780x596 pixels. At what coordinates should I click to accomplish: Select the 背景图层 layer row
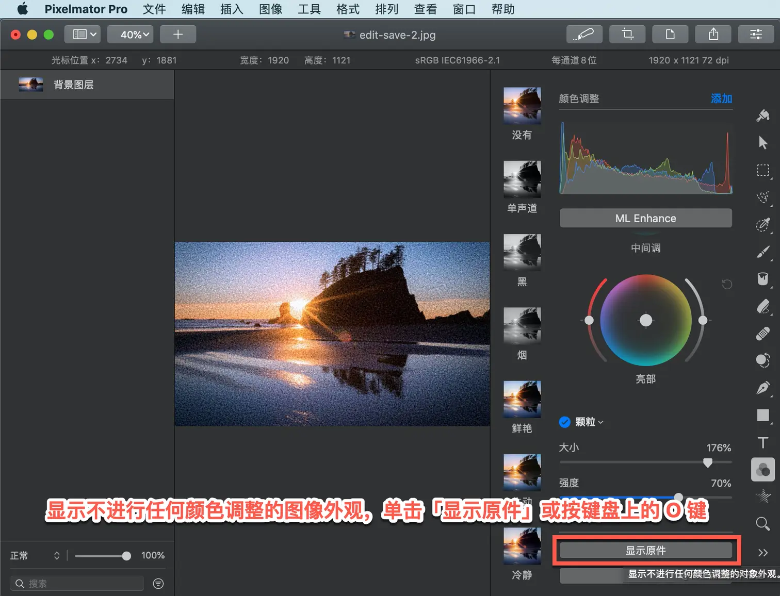[87, 85]
